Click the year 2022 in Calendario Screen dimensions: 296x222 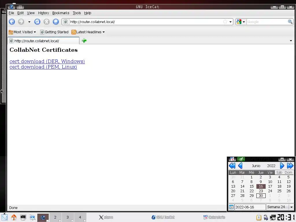tap(271, 166)
